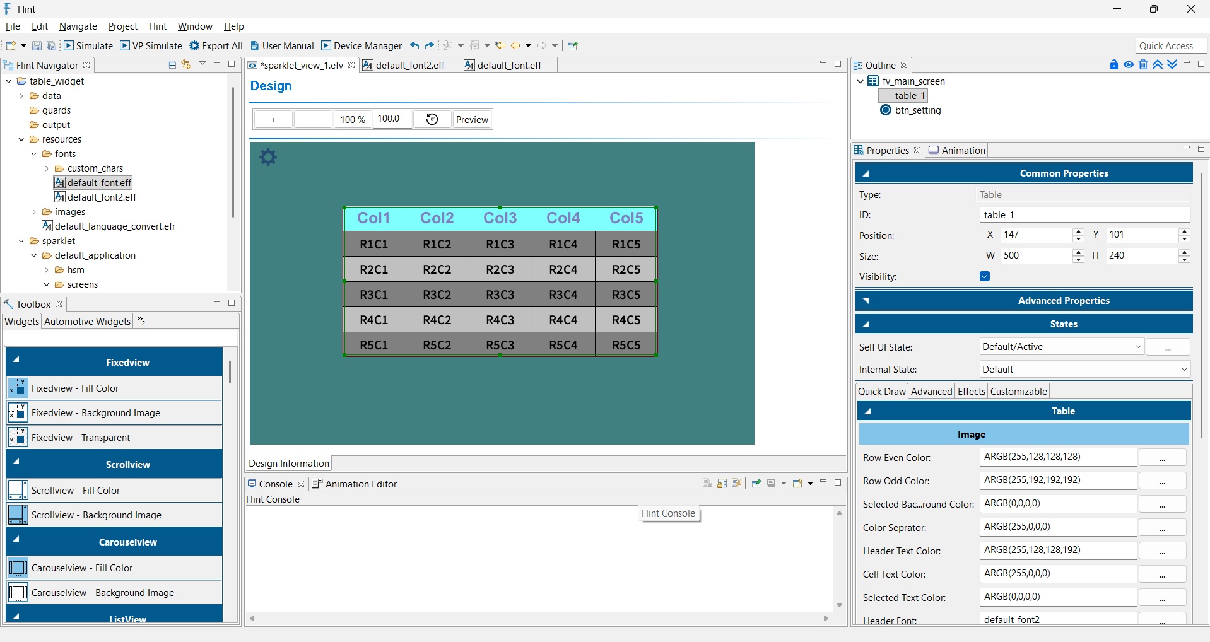Click the Pin Console icon
The width and height of the screenshot is (1210, 642).
[756, 484]
